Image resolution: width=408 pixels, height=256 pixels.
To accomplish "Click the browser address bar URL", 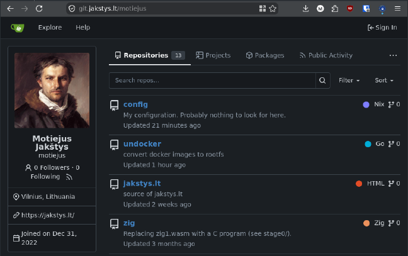I will [113, 9].
